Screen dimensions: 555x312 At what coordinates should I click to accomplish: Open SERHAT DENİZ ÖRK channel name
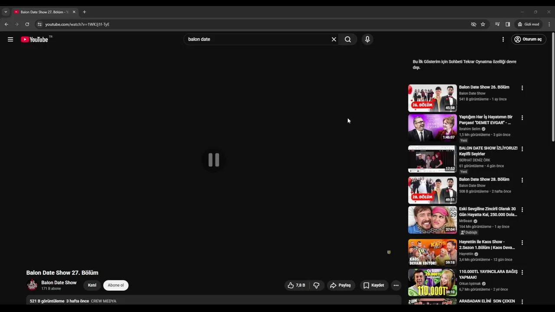point(474,160)
